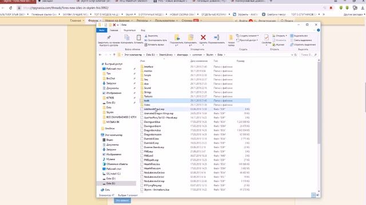The height and width of the screenshot is (205, 366).
Task: Click the Форум item in the website navigation
Action: [x=93, y=20]
